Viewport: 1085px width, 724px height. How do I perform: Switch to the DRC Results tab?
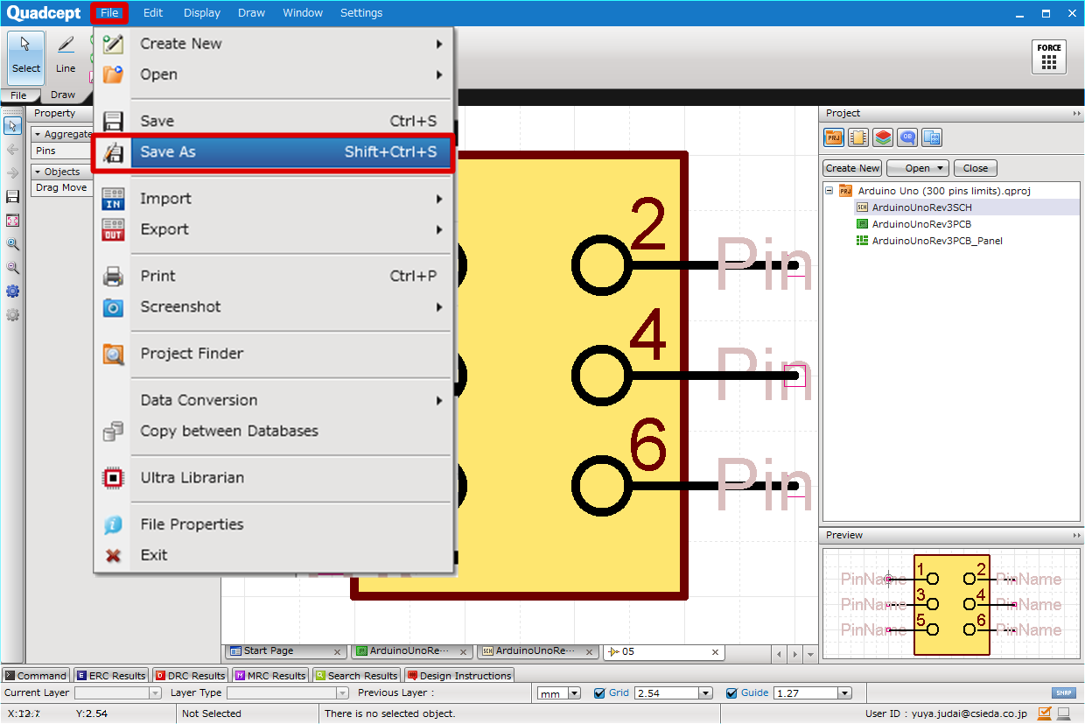[x=190, y=675]
